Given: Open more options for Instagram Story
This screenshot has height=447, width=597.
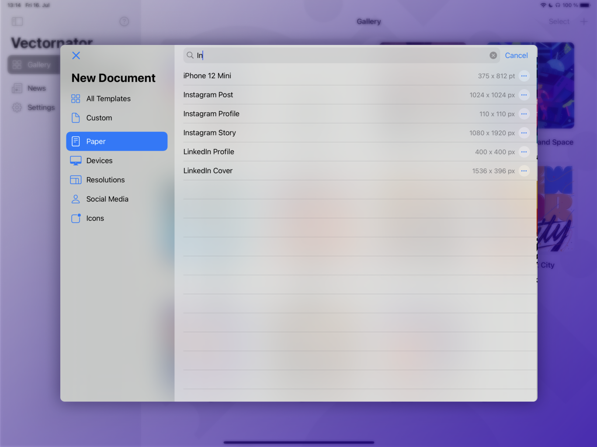Looking at the screenshot, I should tap(524, 133).
